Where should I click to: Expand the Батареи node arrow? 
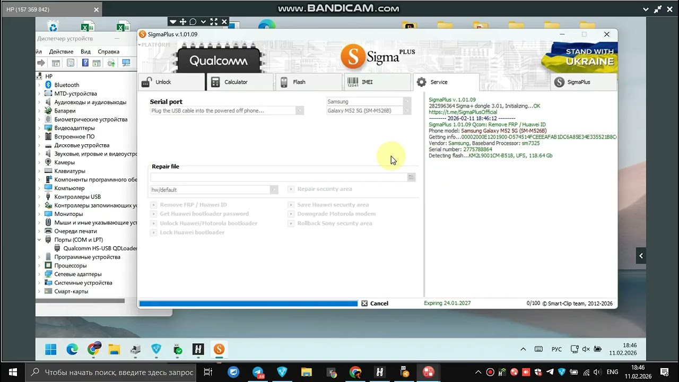[x=39, y=111]
